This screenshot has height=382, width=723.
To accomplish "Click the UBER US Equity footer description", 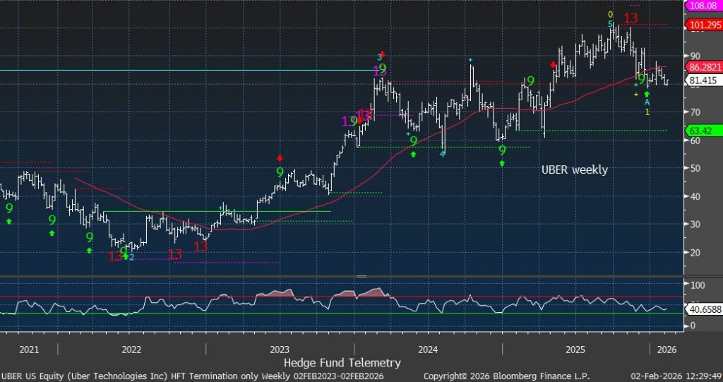I will point(191,376).
